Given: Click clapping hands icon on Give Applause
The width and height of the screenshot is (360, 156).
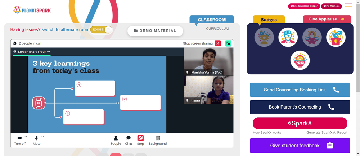Looking at the screenshot, I should [x=343, y=19].
